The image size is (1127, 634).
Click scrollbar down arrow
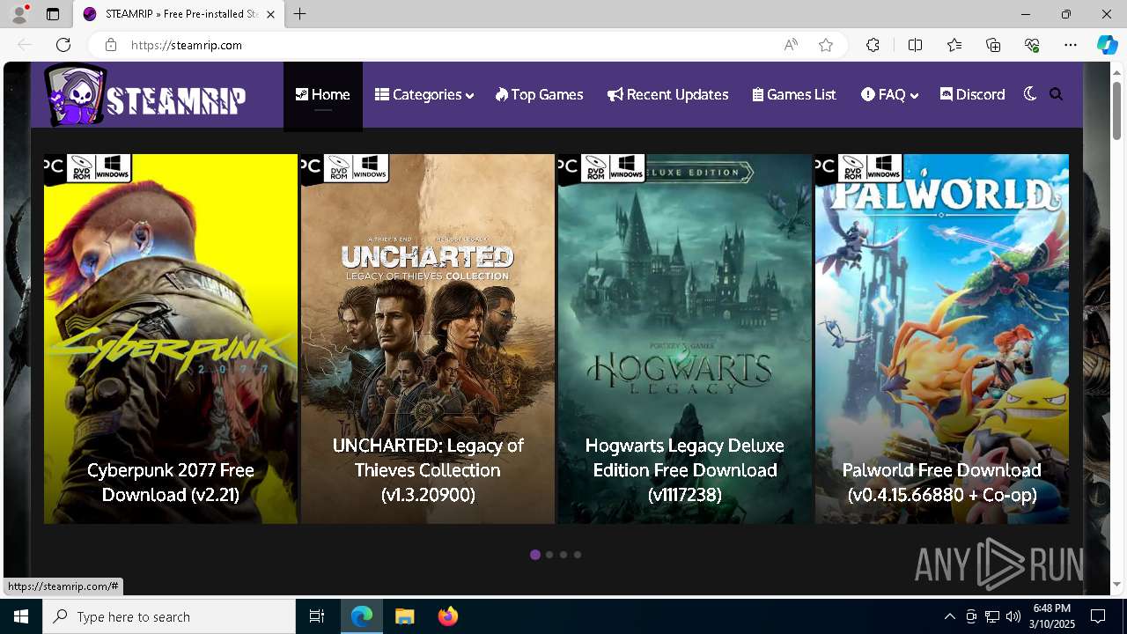click(1116, 584)
